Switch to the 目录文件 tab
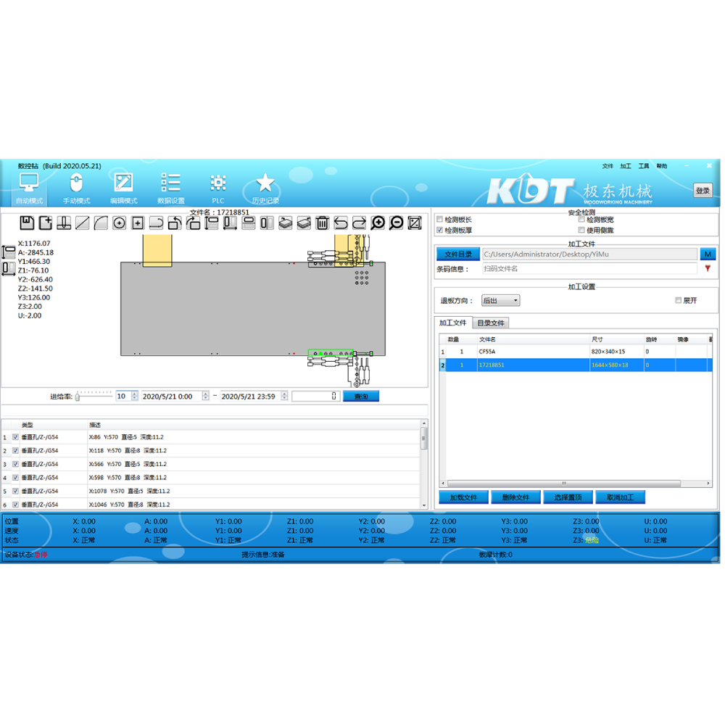725x725 pixels. 491,323
